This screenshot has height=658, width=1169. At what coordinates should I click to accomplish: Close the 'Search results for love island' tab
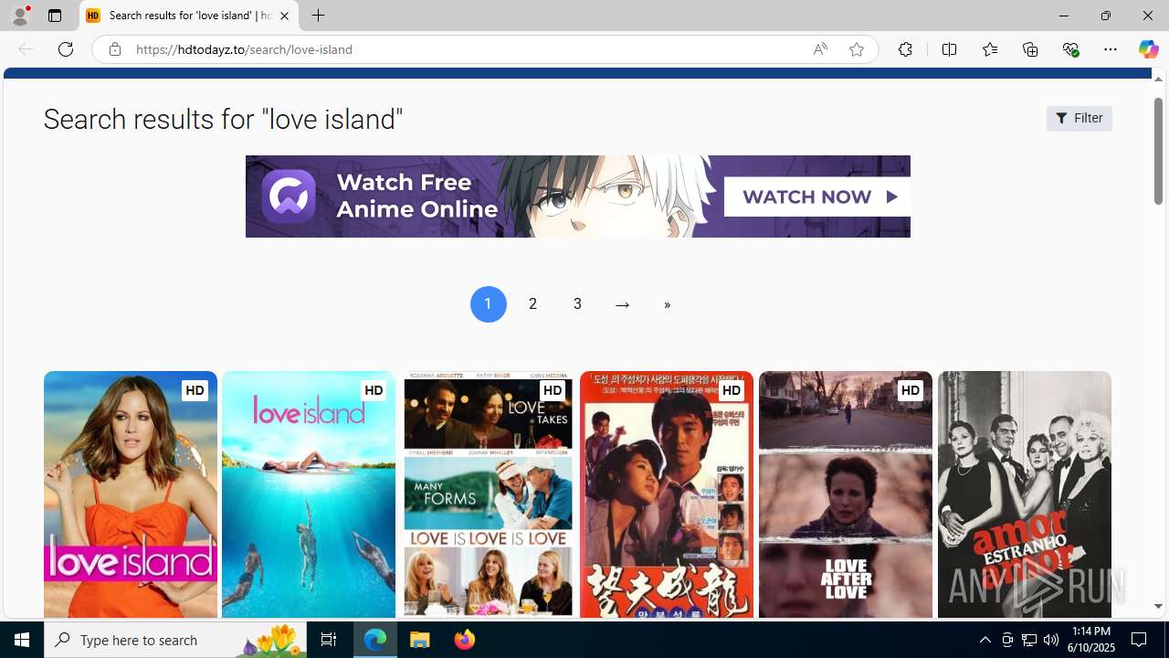(x=284, y=16)
